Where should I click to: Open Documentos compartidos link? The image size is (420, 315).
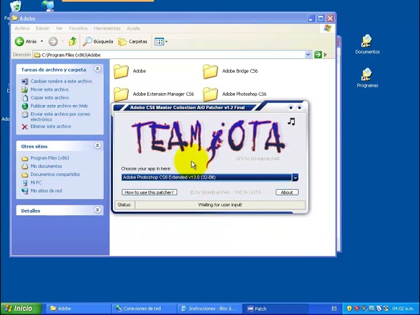(x=55, y=175)
